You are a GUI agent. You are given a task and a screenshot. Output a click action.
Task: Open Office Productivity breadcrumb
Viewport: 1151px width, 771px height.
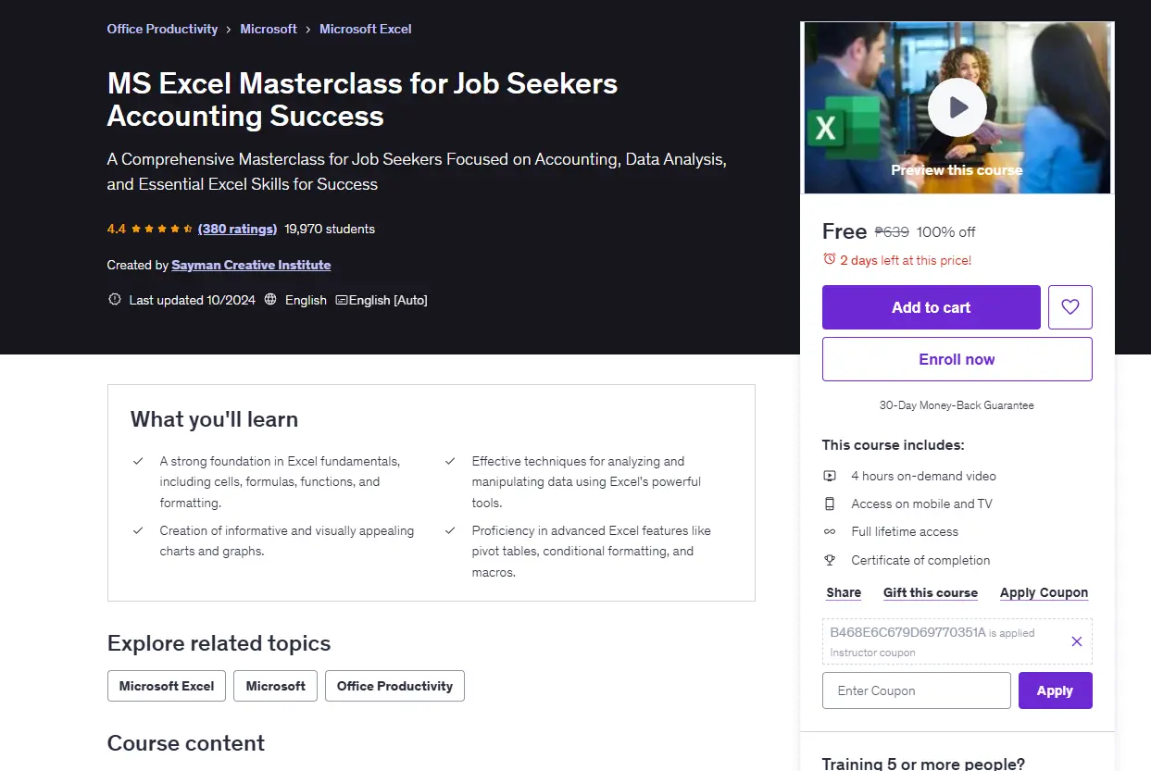pos(162,29)
